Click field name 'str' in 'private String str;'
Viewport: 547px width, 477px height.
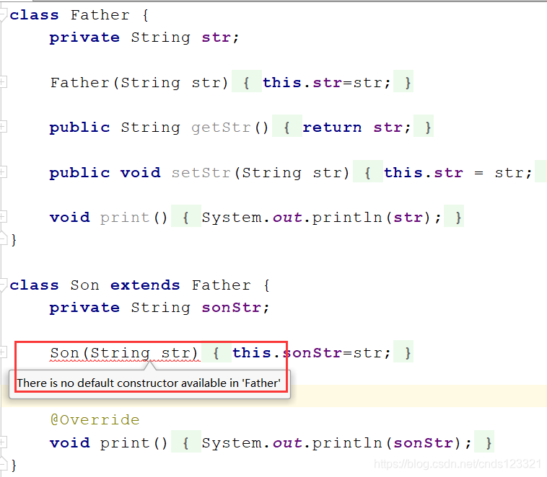pos(216,37)
